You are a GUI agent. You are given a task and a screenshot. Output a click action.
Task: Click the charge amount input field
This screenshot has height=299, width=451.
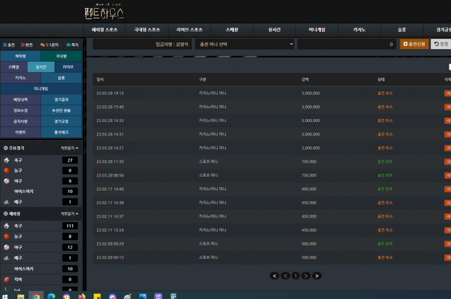click(347, 44)
